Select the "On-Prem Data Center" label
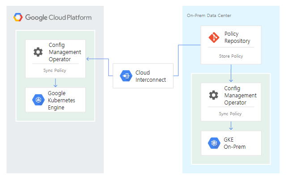This screenshot has height=180, width=288. [x=209, y=16]
